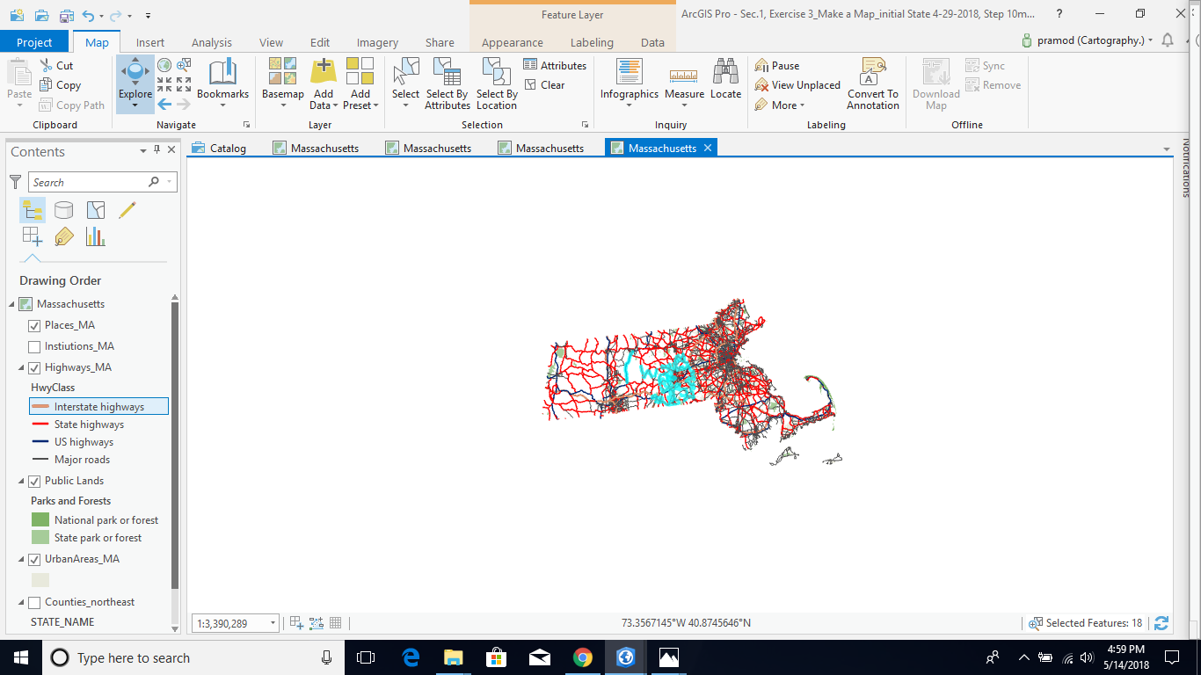Open the notifications bell
Viewport: 1201px width, 675px height.
pos(1168,40)
